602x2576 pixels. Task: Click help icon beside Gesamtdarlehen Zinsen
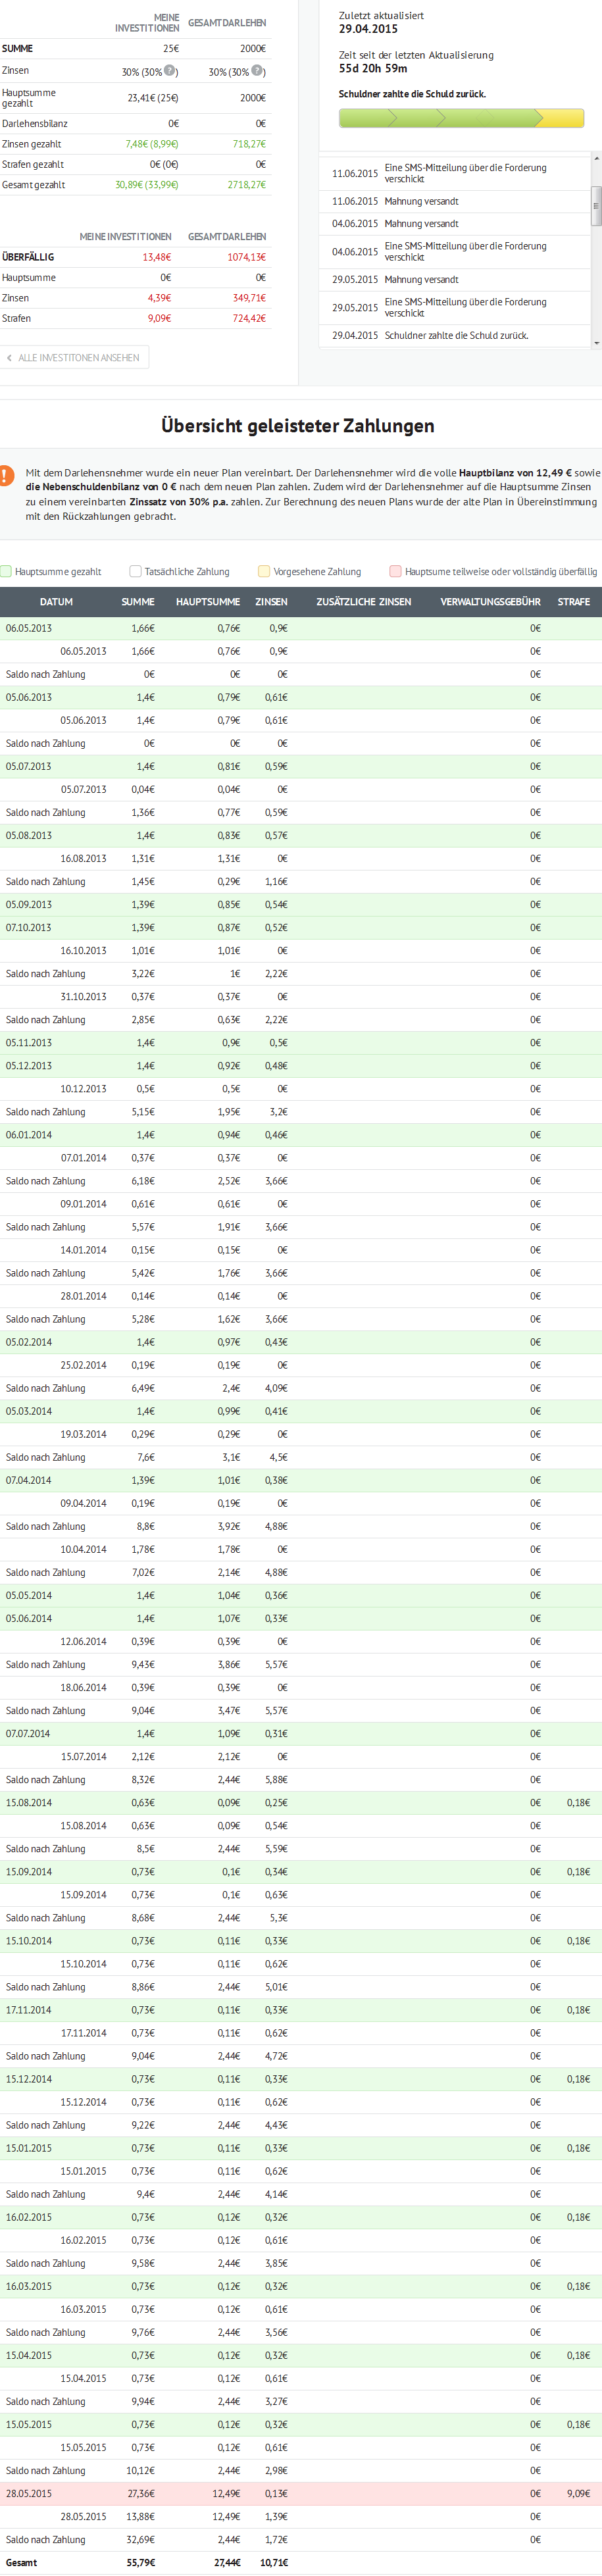pos(257,71)
